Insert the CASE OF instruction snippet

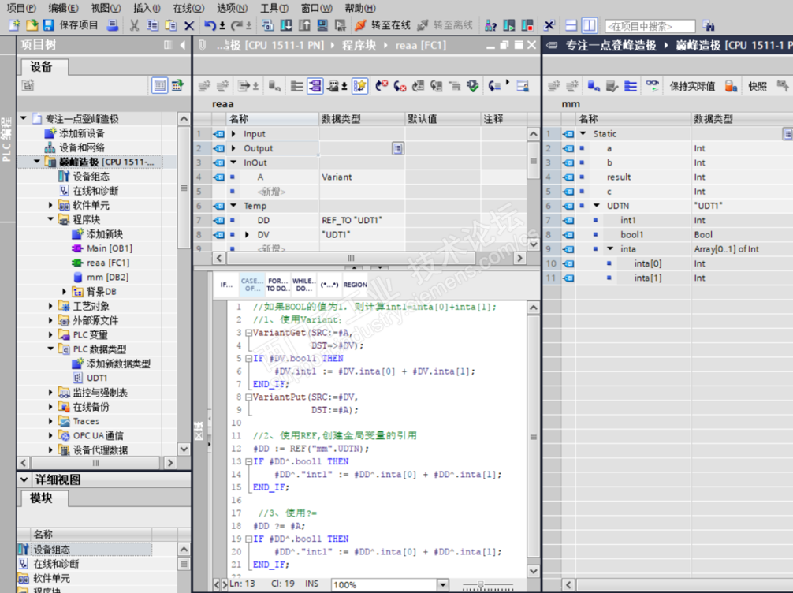click(251, 284)
